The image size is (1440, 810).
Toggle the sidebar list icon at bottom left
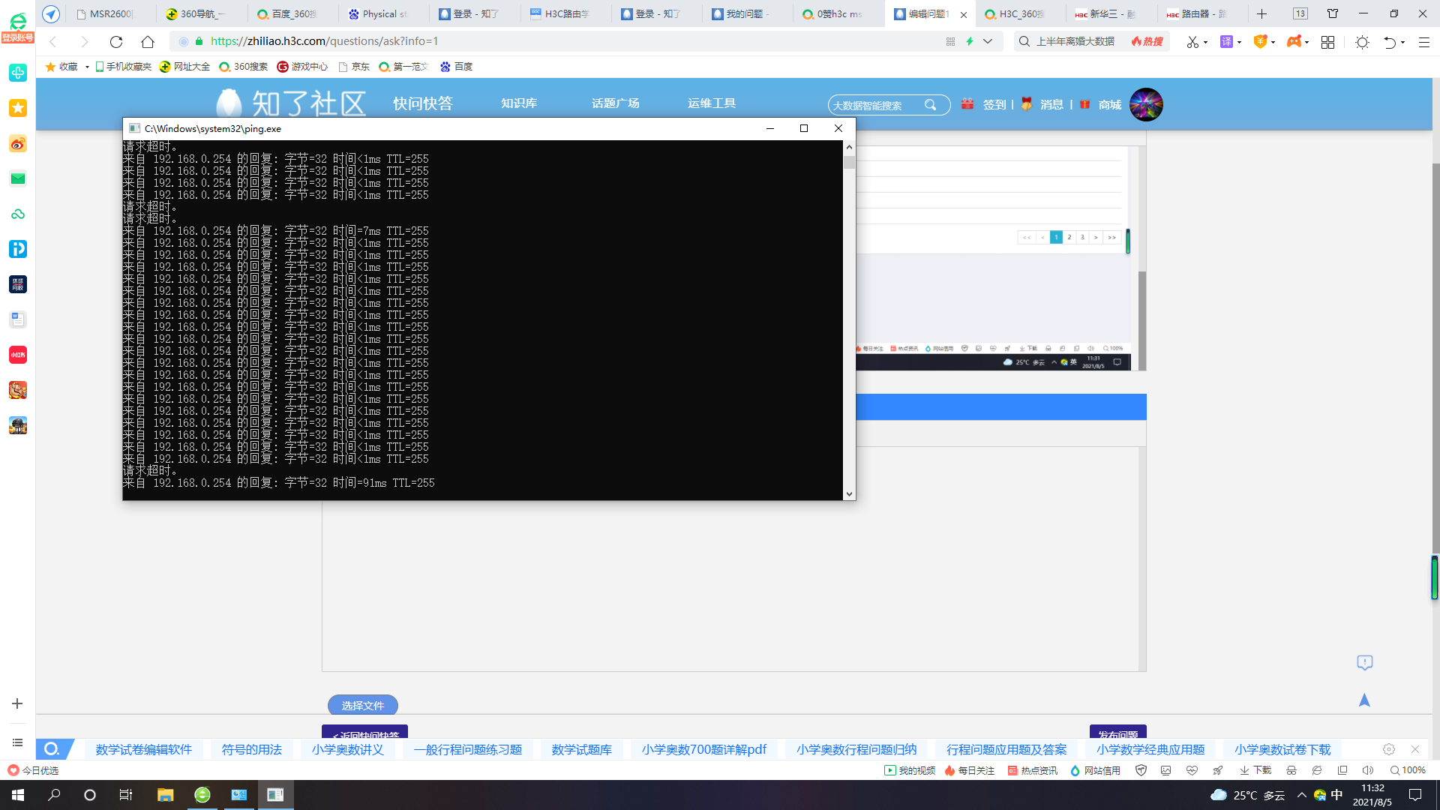[17, 742]
